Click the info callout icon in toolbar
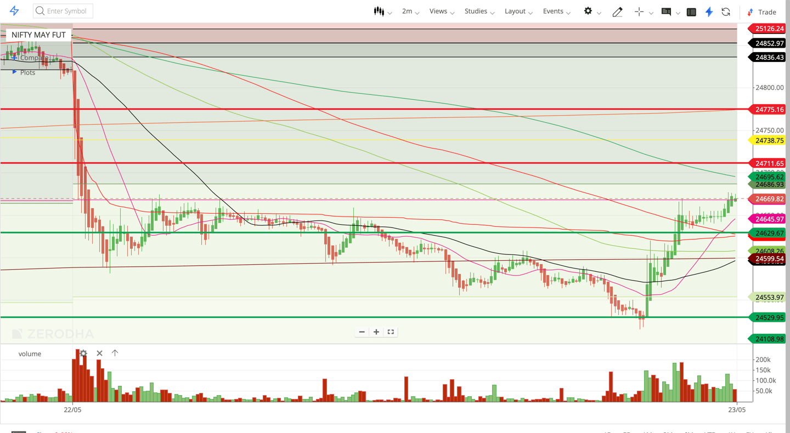 tap(666, 12)
